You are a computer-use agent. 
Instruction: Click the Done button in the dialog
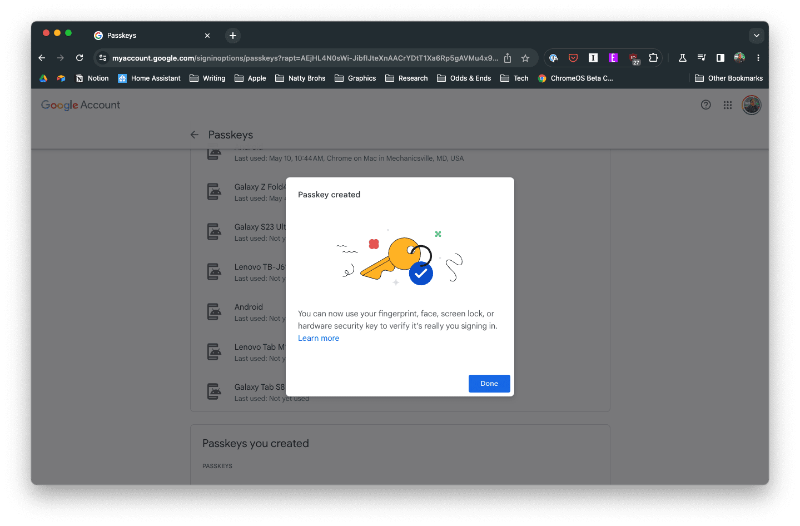coord(489,384)
